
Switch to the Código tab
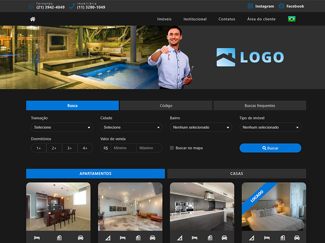(166, 105)
